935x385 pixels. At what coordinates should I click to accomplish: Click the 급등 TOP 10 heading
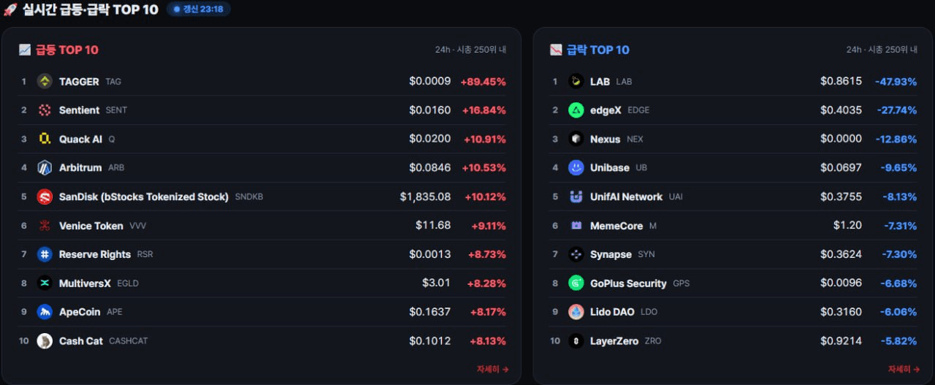click(x=67, y=50)
